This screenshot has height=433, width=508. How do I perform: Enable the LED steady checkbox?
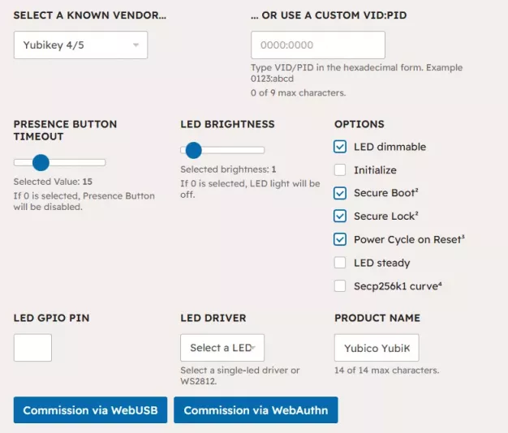point(340,263)
